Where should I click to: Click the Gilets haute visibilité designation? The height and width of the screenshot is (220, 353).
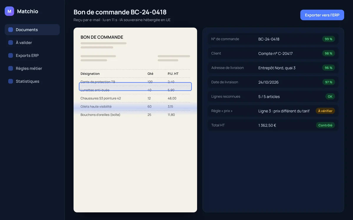pyautogui.click(x=96, y=106)
